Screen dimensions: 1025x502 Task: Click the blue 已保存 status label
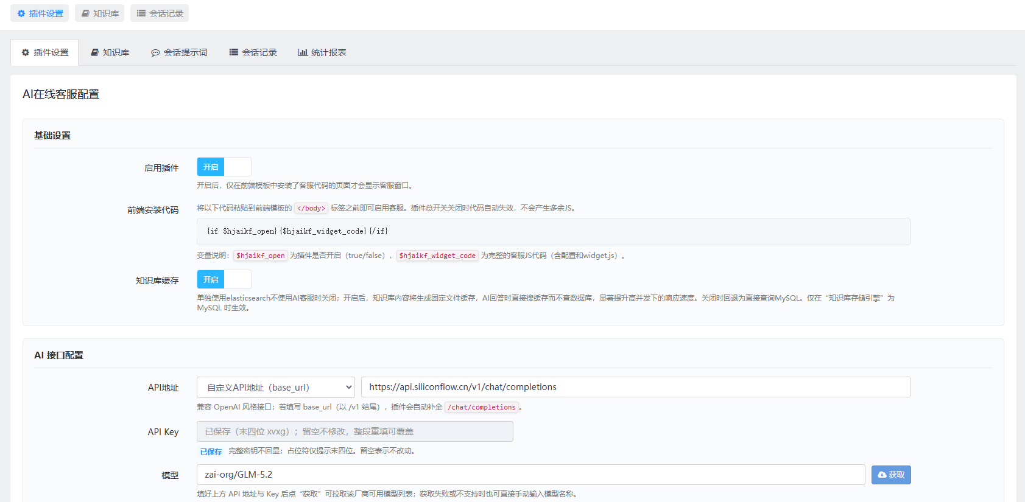tap(211, 451)
